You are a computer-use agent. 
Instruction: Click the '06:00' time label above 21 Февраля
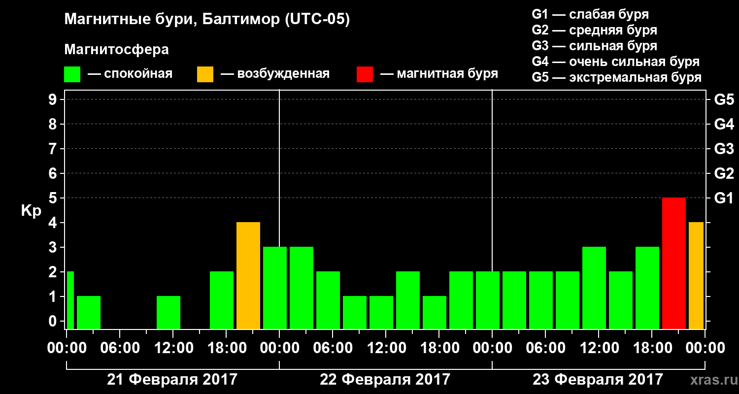tap(119, 348)
